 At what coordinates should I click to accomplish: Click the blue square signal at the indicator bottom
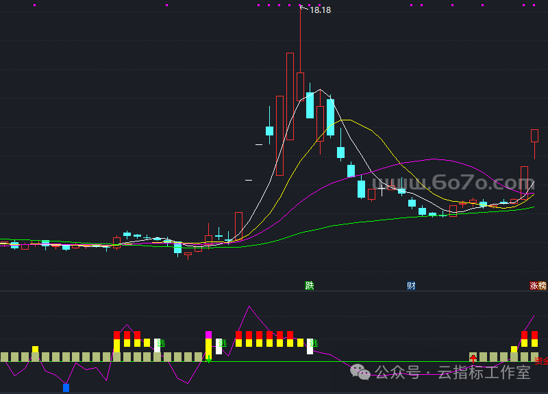pos(66,388)
